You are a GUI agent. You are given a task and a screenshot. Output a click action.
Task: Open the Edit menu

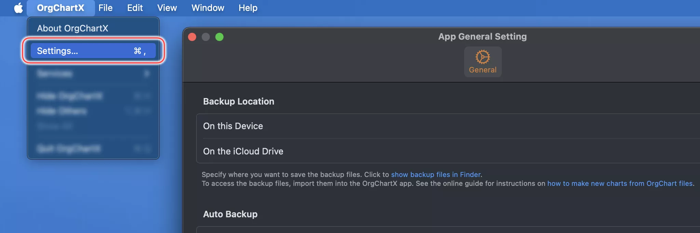[x=135, y=8]
